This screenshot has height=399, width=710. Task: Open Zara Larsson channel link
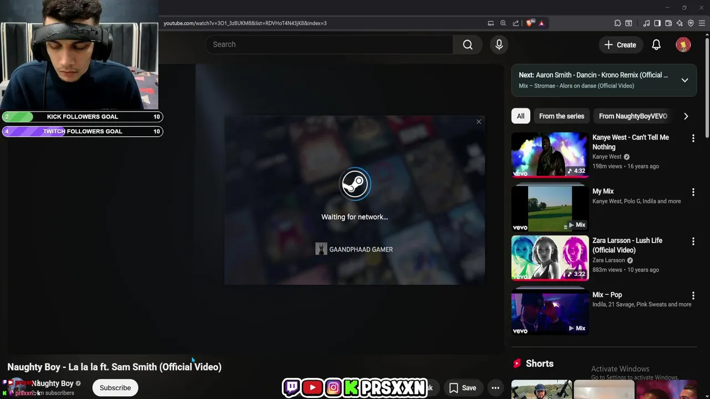(x=608, y=260)
